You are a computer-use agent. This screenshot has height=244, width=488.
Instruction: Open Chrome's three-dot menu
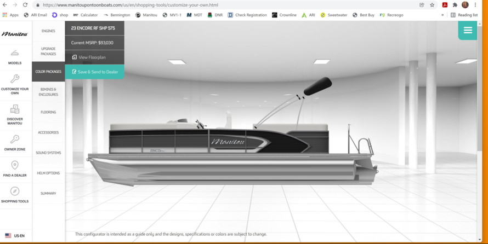[475, 5]
